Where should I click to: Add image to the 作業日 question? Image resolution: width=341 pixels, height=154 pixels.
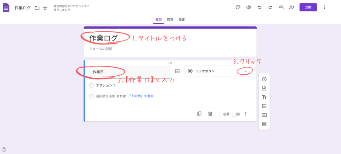177,71
